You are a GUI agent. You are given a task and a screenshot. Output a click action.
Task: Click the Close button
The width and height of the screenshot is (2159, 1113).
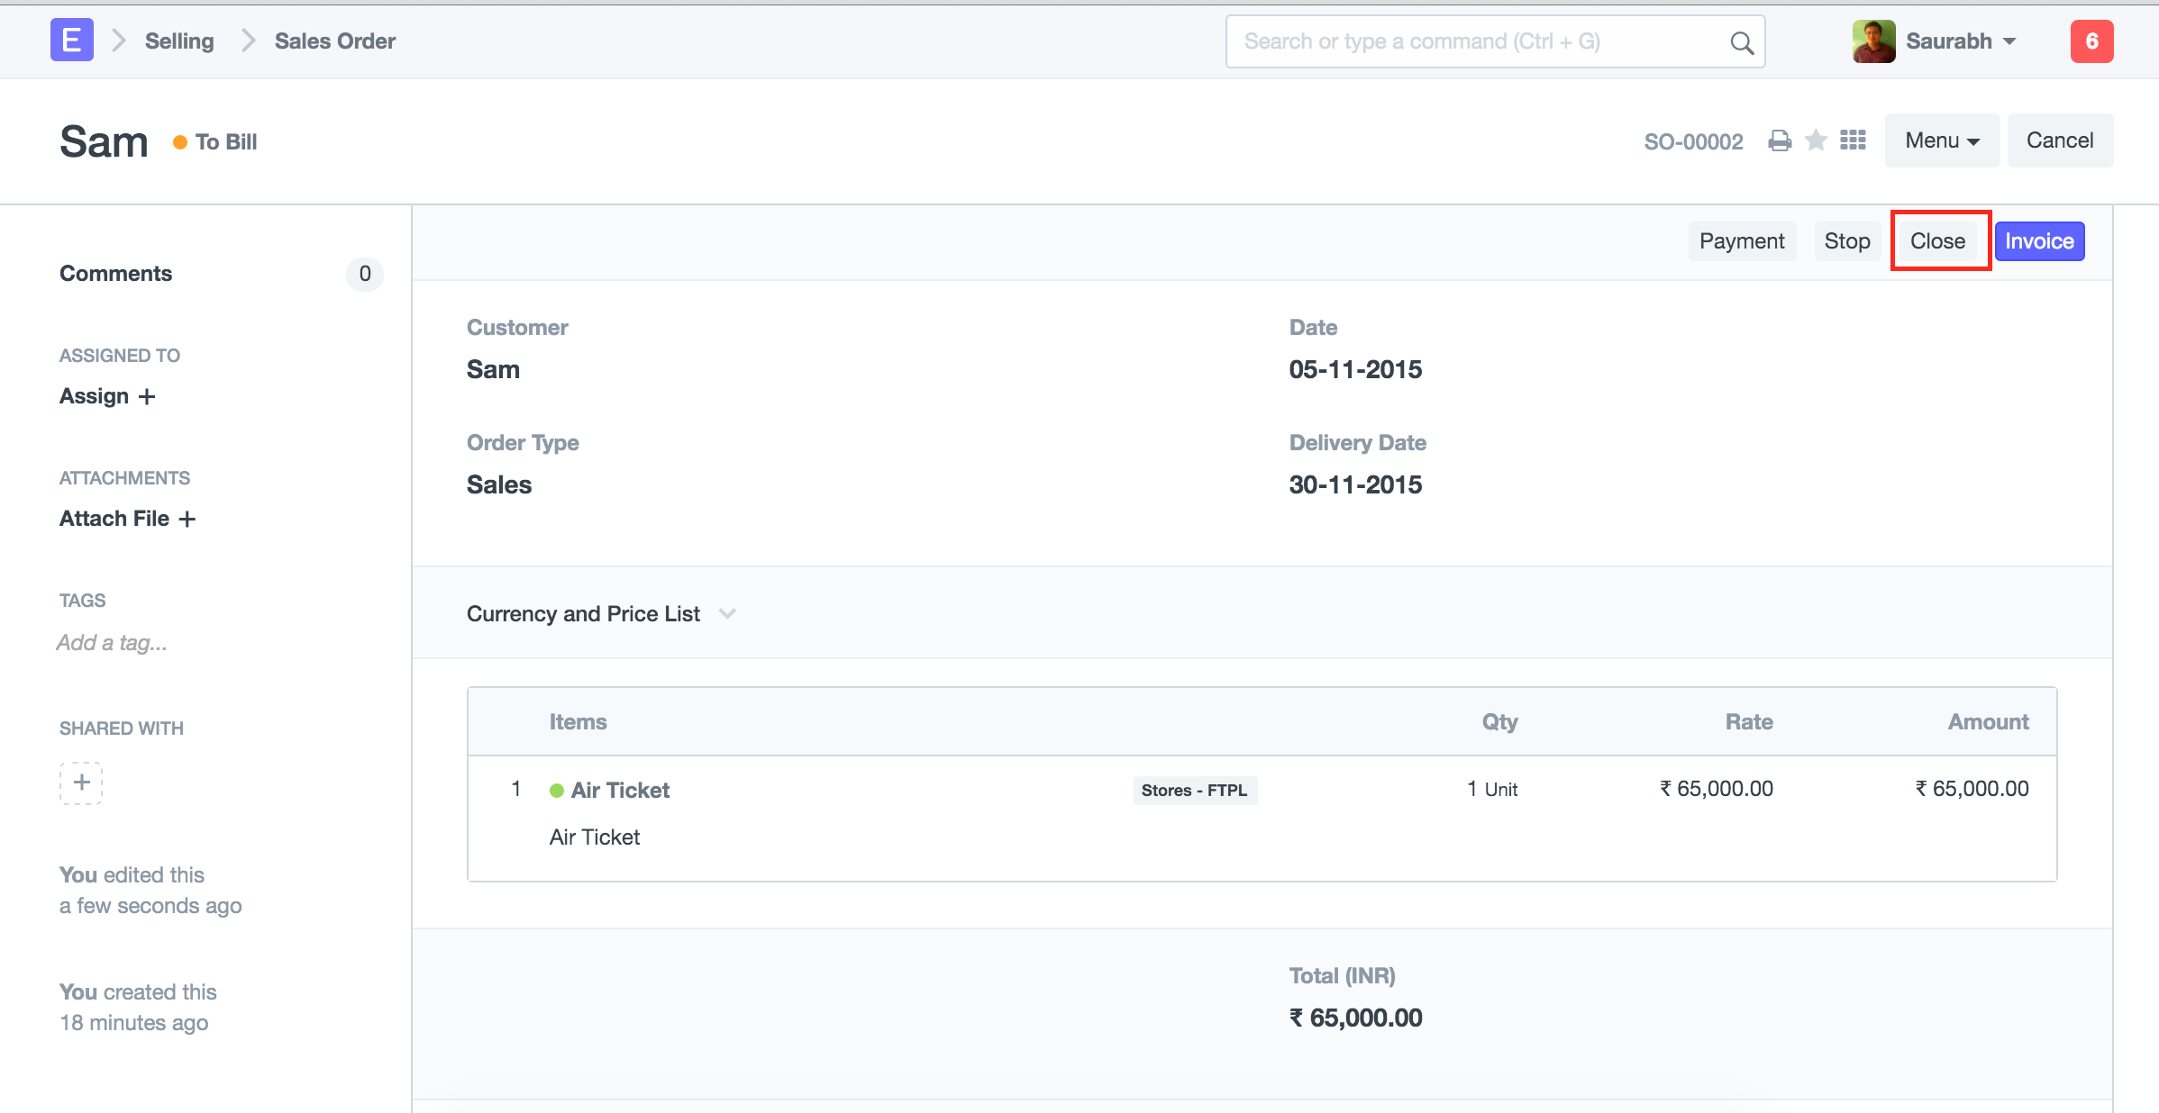(1937, 241)
